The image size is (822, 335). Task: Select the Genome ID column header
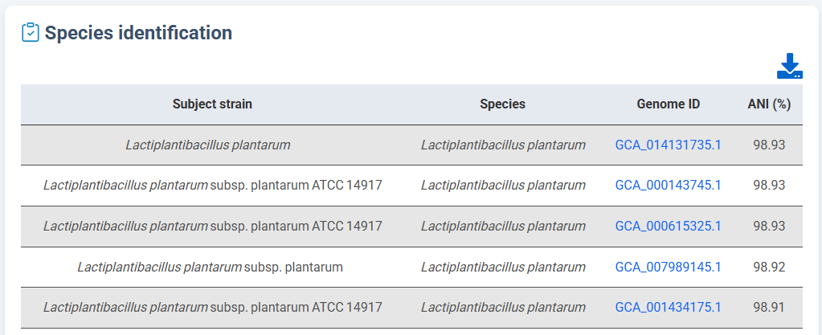pos(668,104)
